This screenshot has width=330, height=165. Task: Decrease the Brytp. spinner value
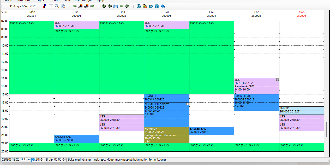pos(64,160)
